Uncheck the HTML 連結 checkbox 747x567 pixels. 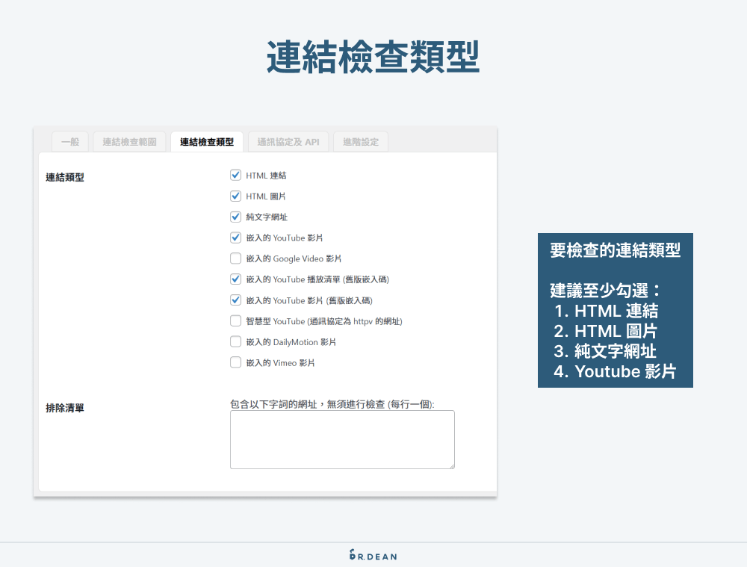coord(236,175)
